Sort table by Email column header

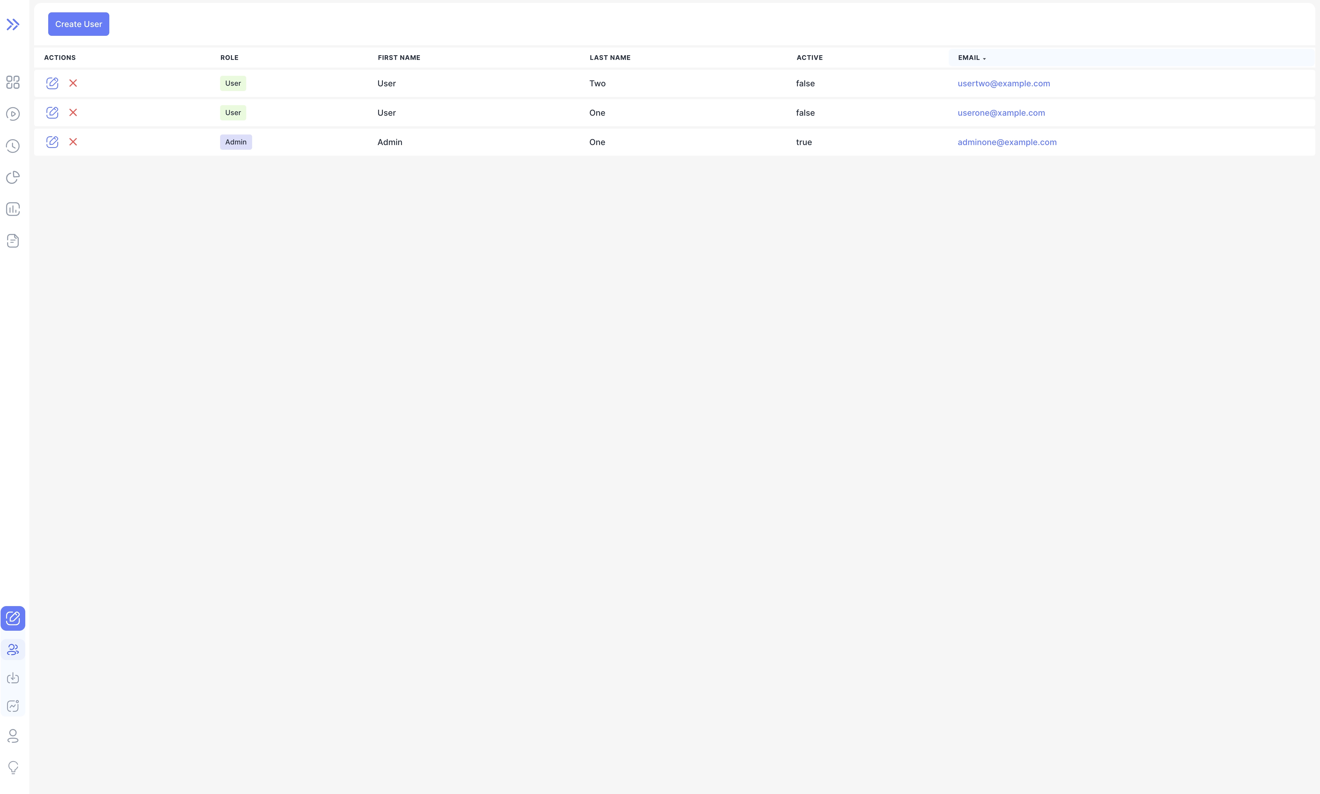[969, 58]
